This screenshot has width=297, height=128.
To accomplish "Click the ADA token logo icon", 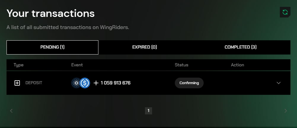I will pyautogui.click(x=76, y=83).
